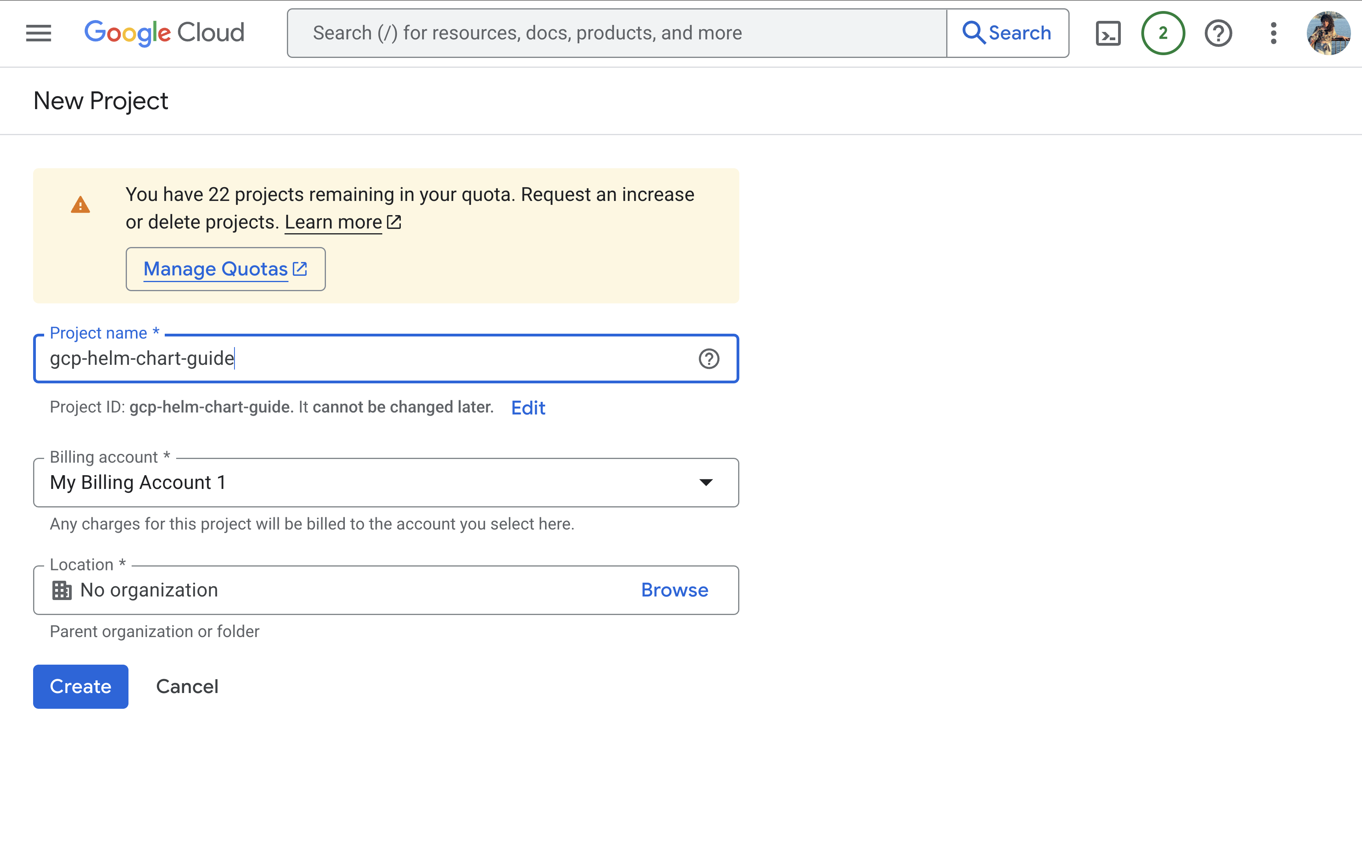
Task: Open the notifications badge showing 2
Action: pyautogui.click(x=1162, y=33)
